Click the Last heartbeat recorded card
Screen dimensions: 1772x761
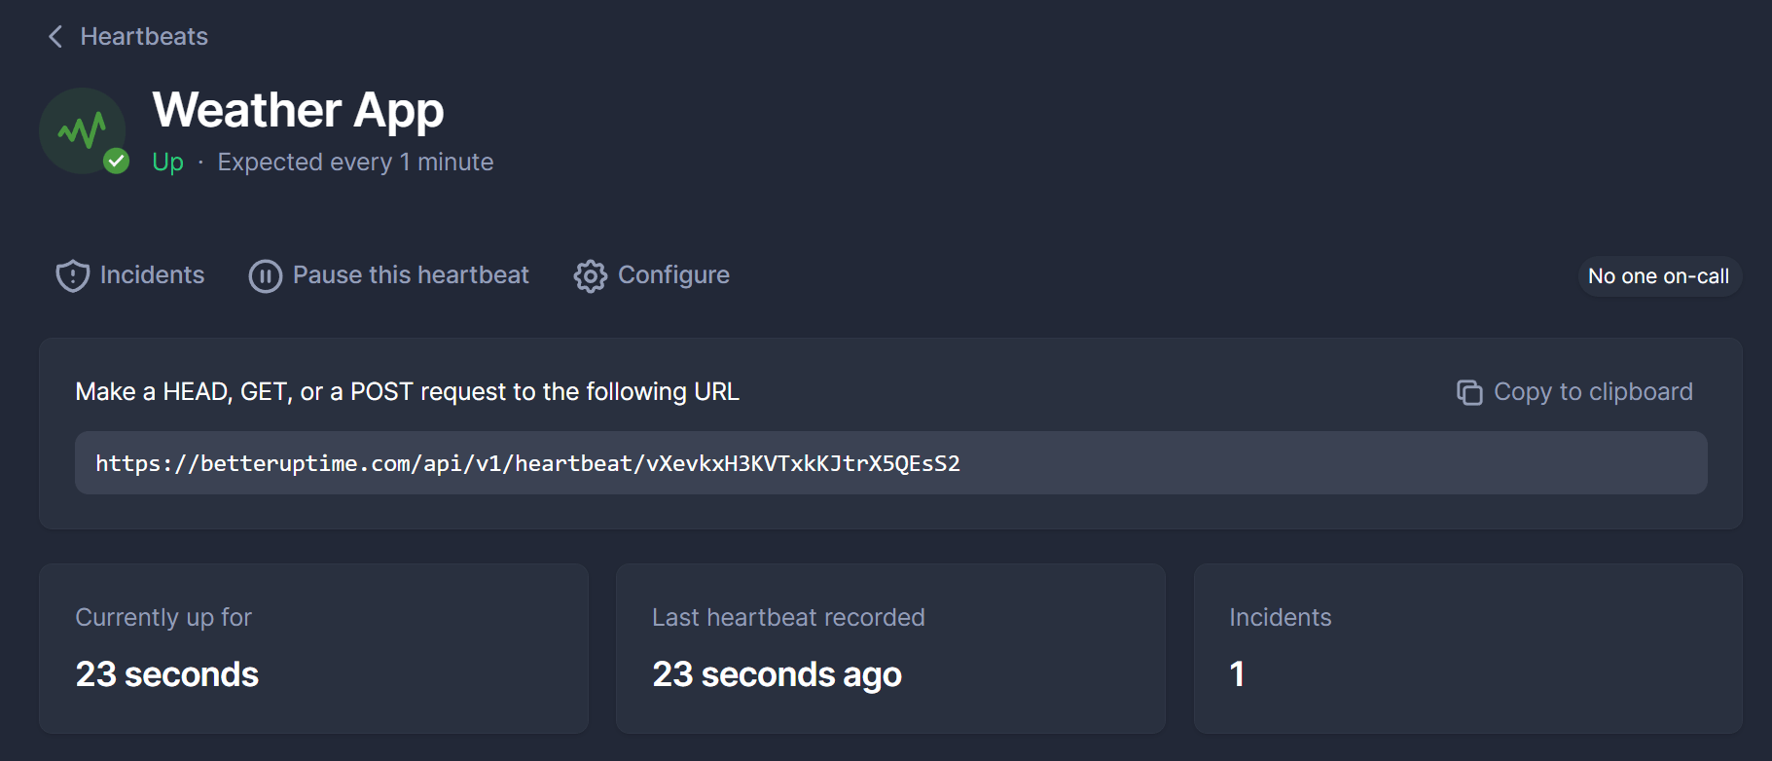point(889,648)
